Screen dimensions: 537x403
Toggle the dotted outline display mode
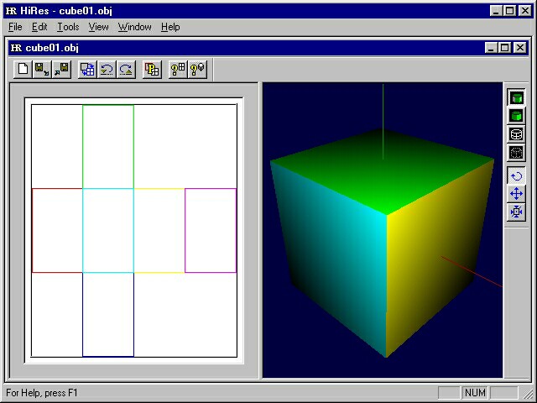coord(517,153)
